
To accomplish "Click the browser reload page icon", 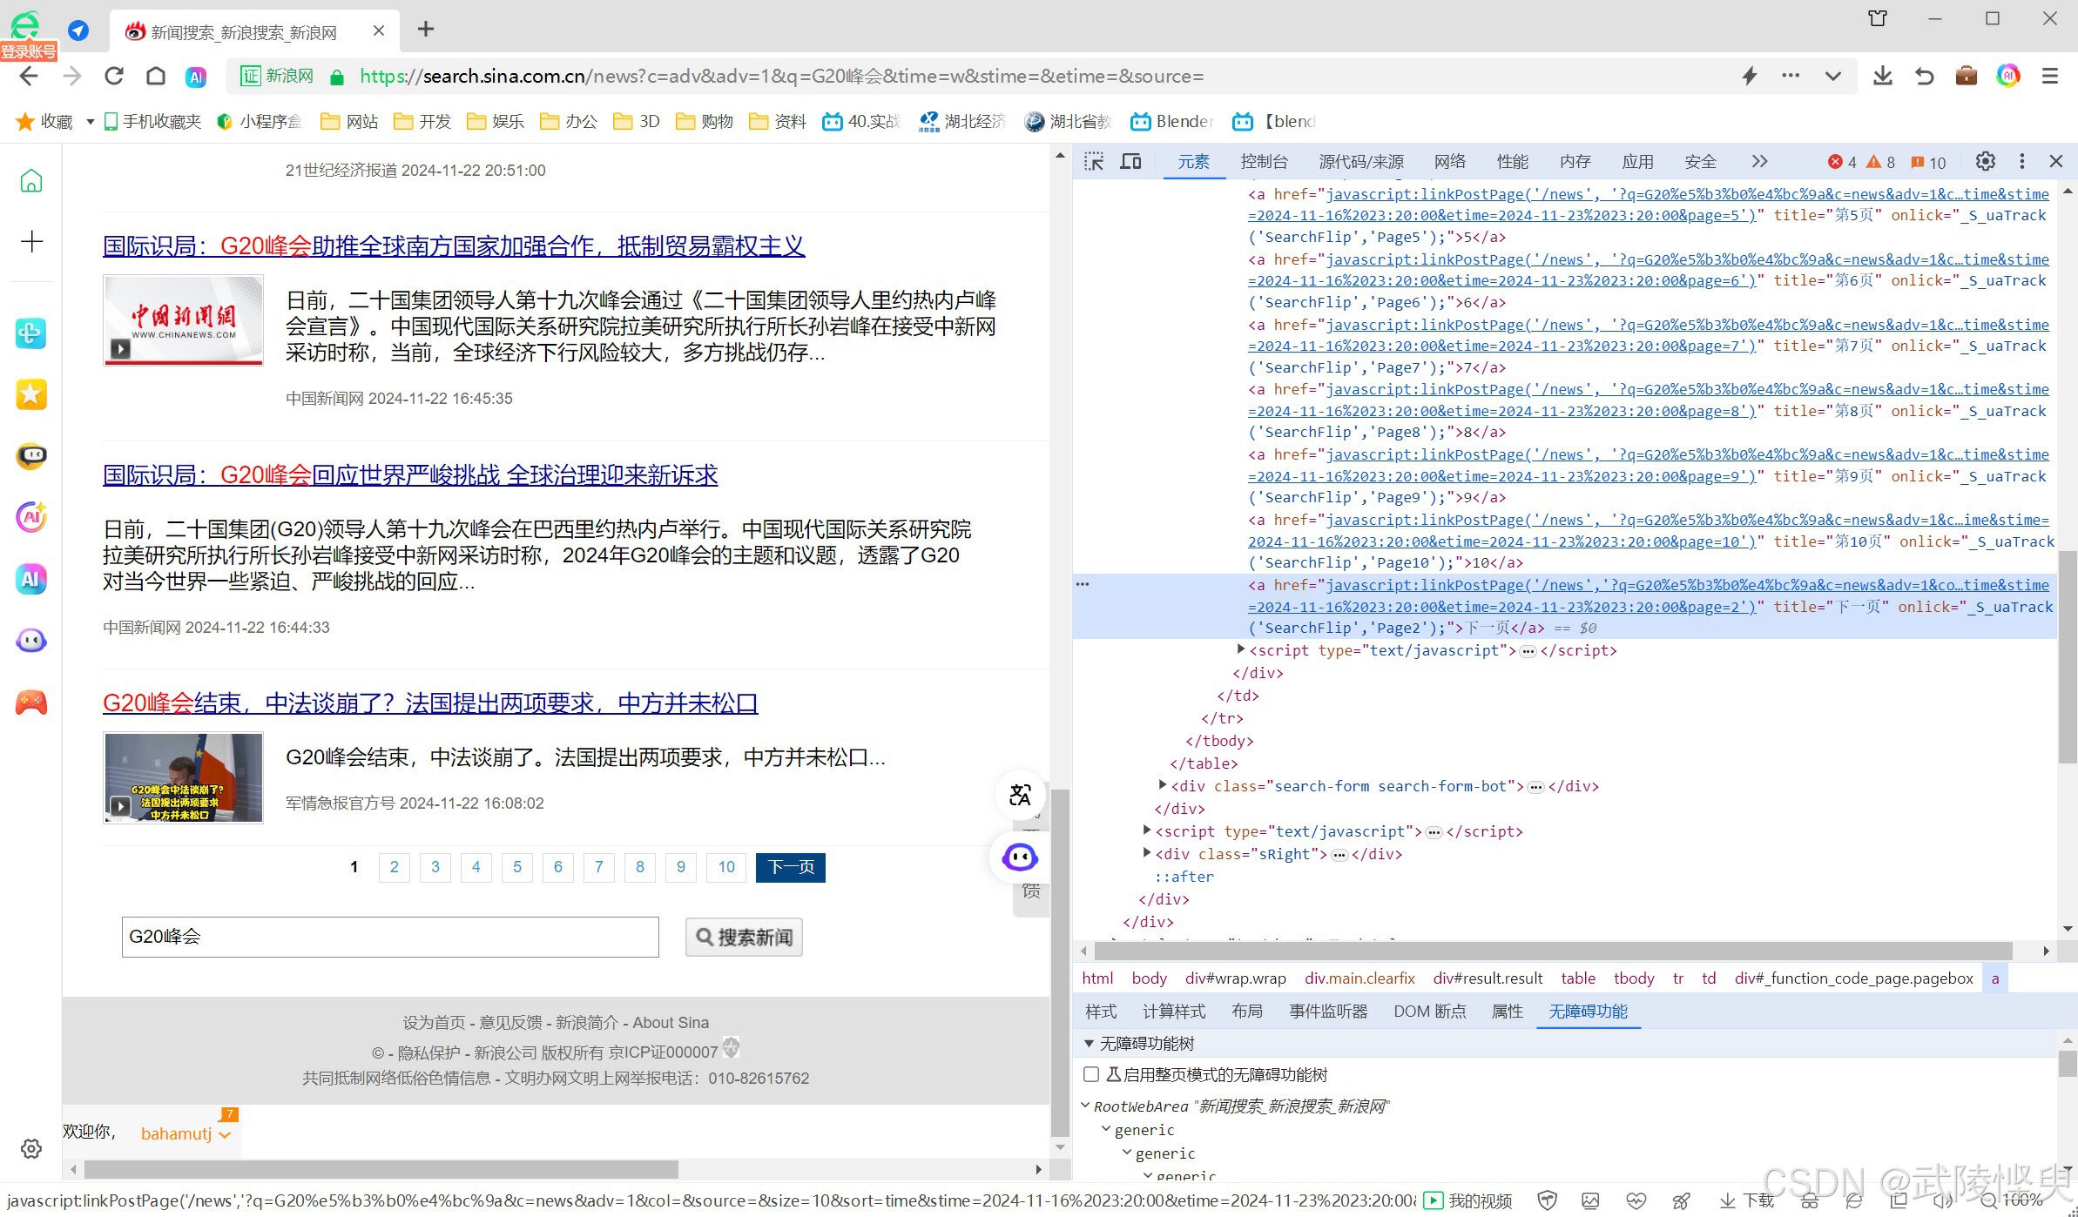I will [114, 76].
